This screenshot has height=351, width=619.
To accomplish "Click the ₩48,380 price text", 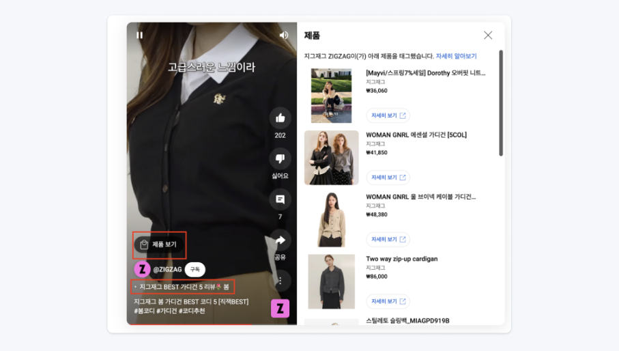I will click(377, 214).
